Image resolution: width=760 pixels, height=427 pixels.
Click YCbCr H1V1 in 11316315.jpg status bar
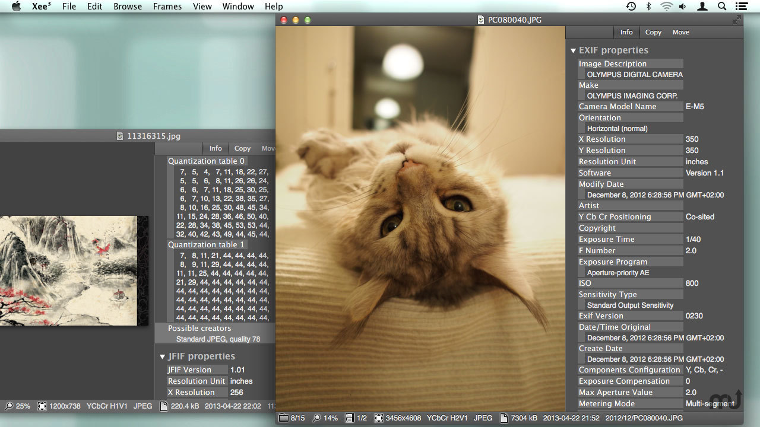[107, 406]
